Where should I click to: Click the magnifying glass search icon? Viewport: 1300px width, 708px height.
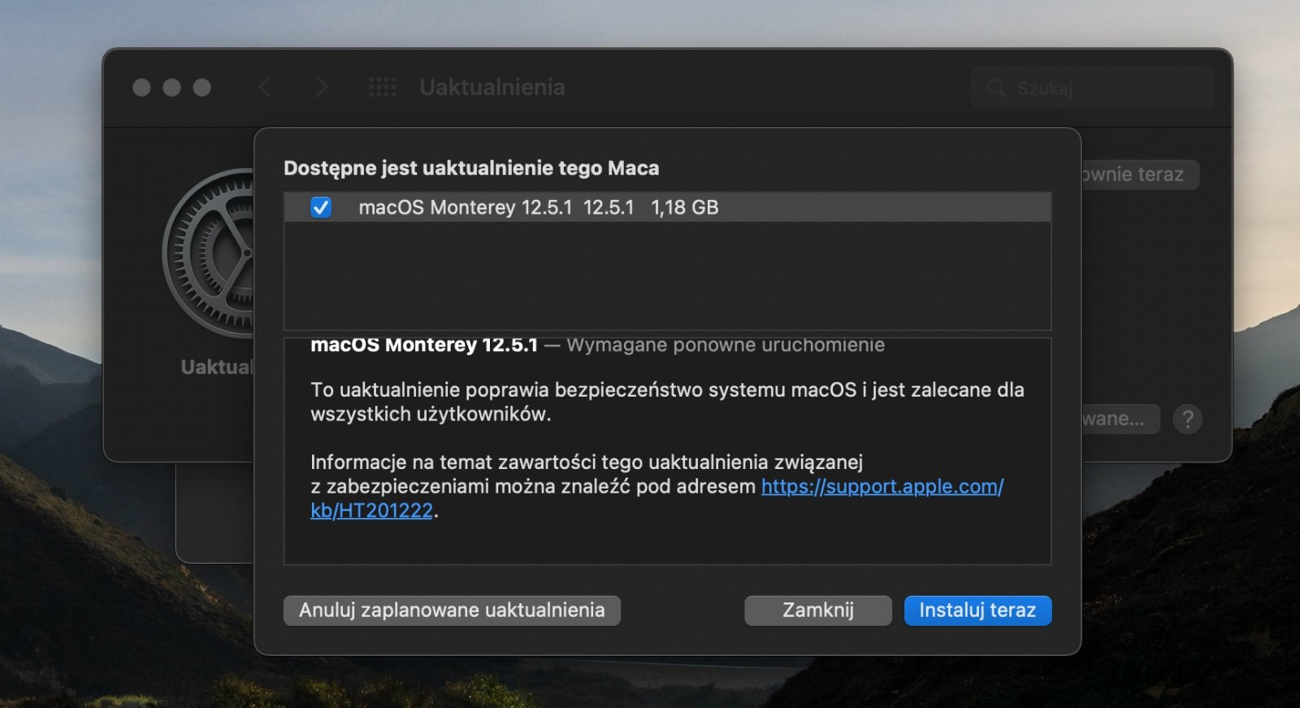(996, 88)
